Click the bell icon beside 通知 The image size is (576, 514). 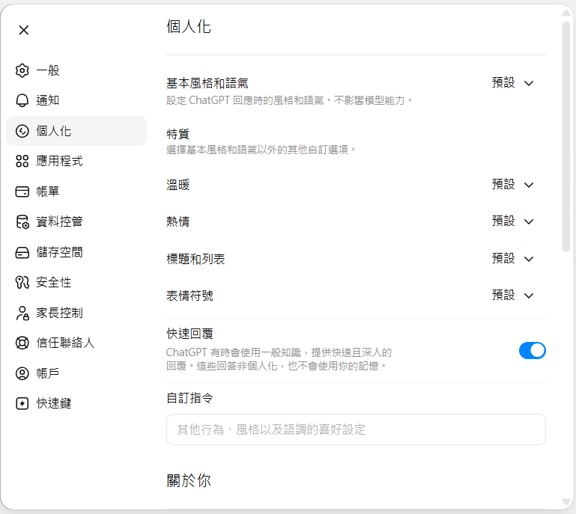[22, 100]
